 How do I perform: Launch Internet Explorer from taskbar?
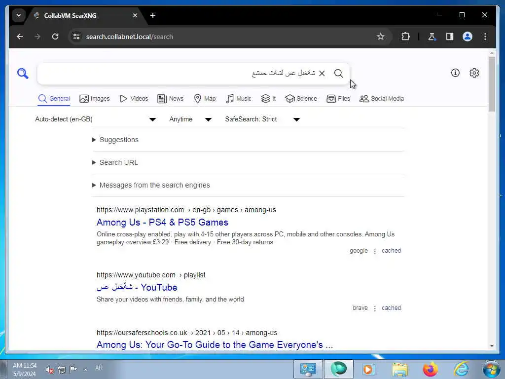tap(461, 369)
